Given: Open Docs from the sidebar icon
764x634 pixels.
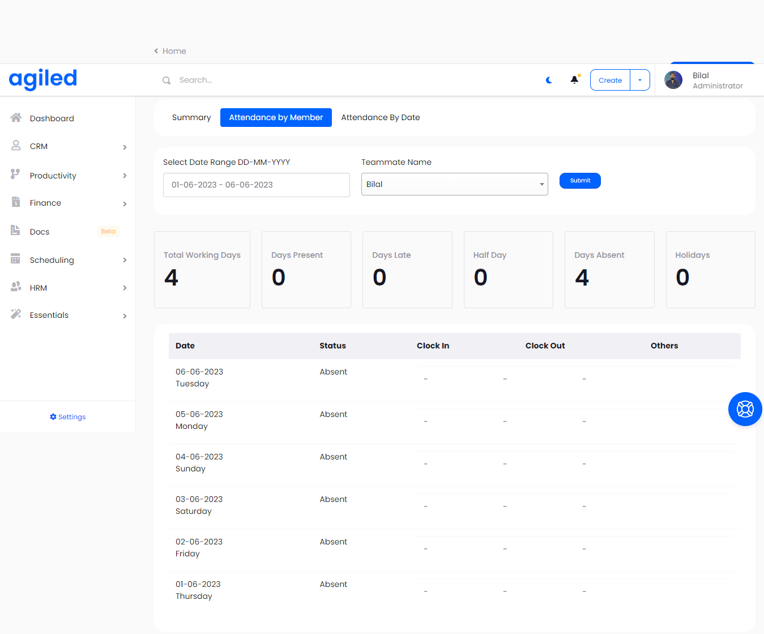Looking at the screenshot, I should [x=16, y=231].
